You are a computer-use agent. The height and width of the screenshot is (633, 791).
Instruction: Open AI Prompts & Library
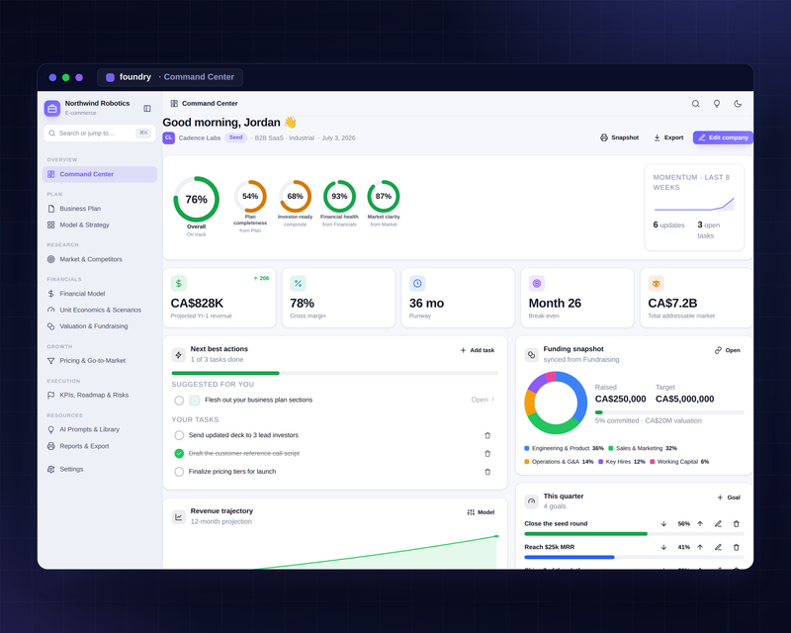coord(100,429)
